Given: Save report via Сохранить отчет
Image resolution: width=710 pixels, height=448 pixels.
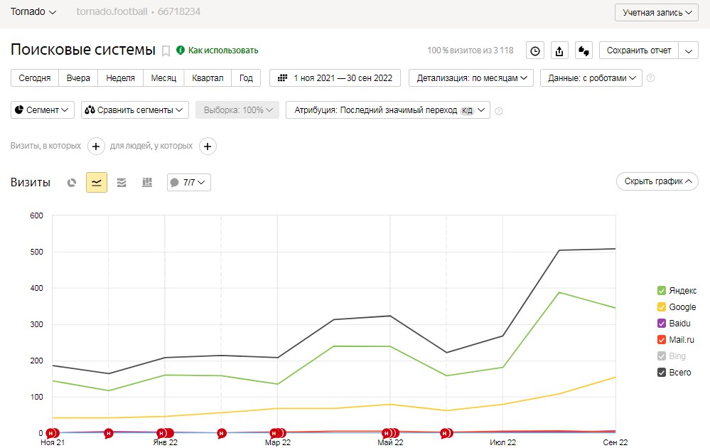Looking at the screenshot, I should point(639,50).
